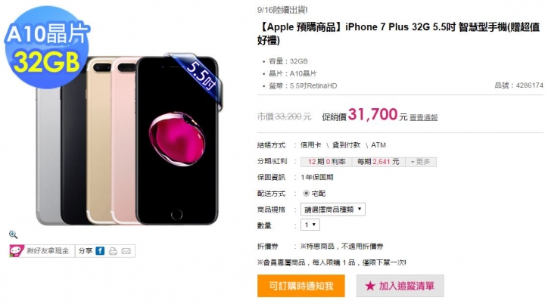Viewport: 545px width, 304px height.
Task: Click the magnifier zoom icon under the product image
Action: point(13,235)
